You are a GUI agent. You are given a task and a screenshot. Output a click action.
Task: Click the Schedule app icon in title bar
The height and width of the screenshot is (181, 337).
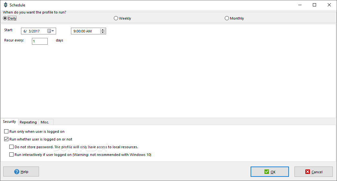point(5,5)
